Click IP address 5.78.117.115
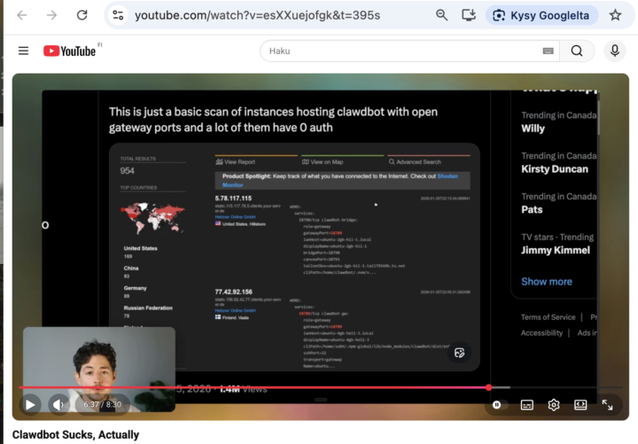 pyautogui.click(x=233, y=199)
